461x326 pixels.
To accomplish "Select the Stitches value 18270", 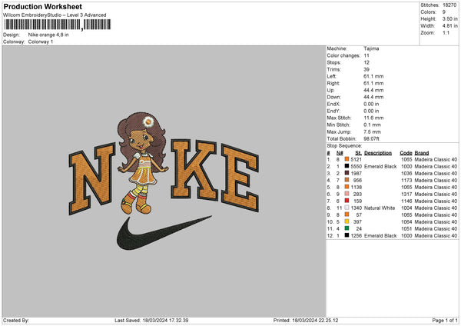I will point(449,5).
